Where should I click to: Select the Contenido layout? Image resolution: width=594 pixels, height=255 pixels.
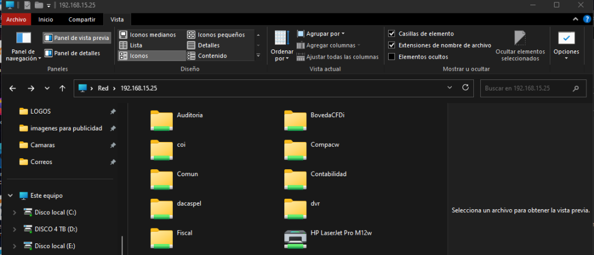pos(207,56)
